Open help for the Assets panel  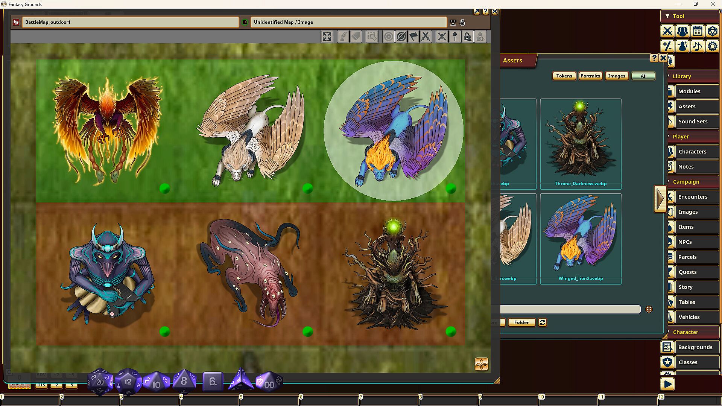coord(654,58)
